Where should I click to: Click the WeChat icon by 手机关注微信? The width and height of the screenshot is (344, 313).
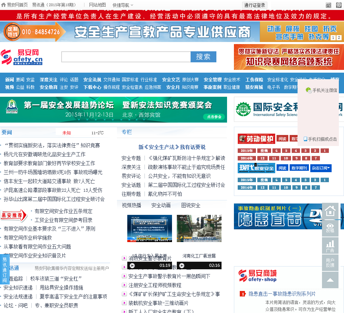[309, 90]
